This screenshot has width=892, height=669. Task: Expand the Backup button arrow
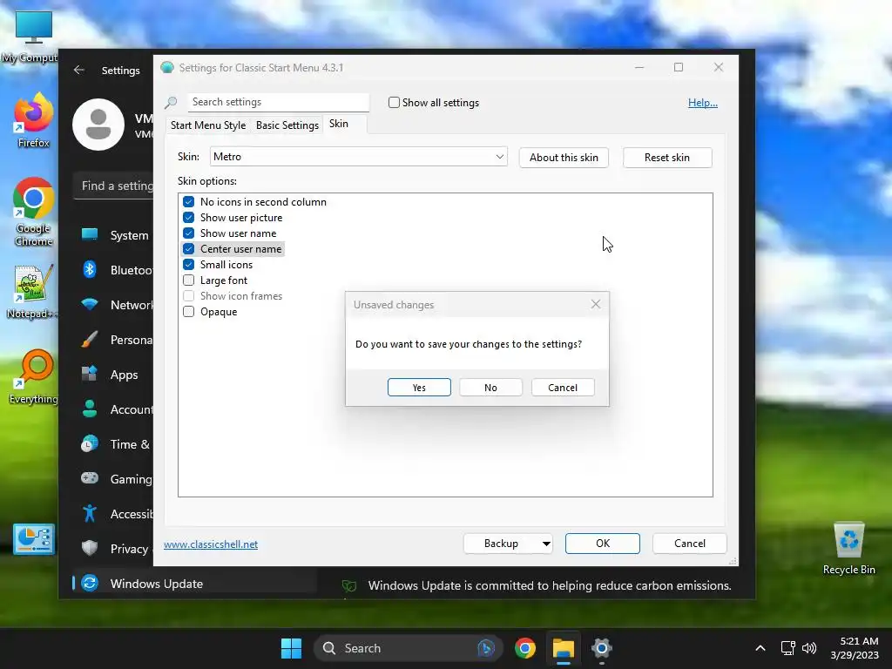(546, 544)
